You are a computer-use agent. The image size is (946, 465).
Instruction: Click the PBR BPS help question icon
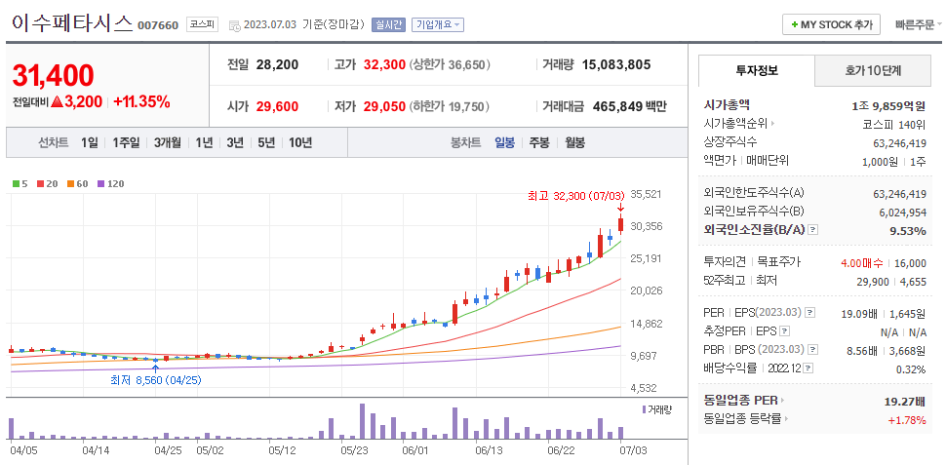[812, 349]
